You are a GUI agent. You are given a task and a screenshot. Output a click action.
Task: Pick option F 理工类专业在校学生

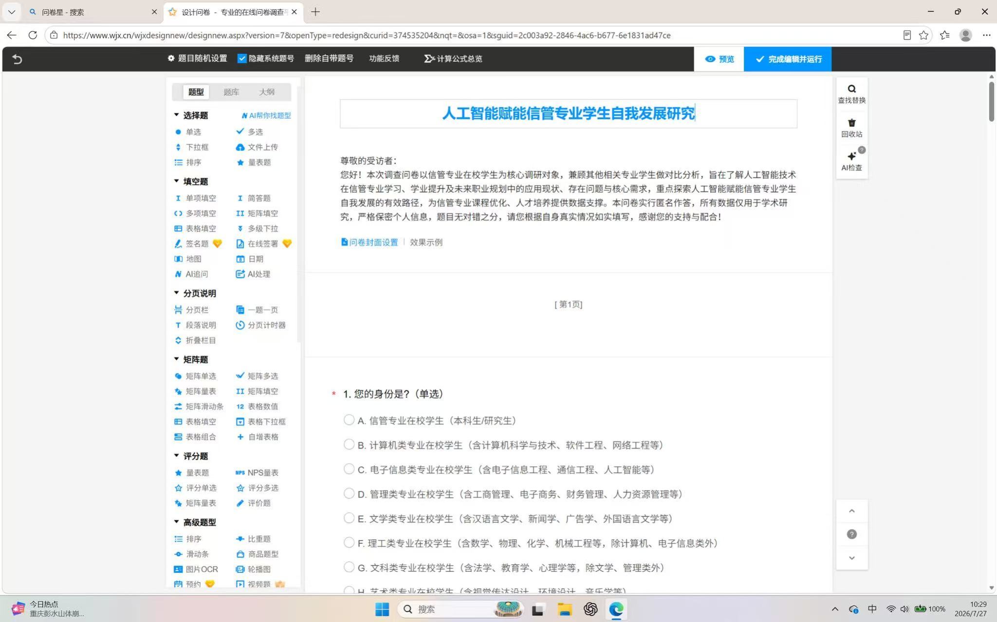tap(349, 543)
